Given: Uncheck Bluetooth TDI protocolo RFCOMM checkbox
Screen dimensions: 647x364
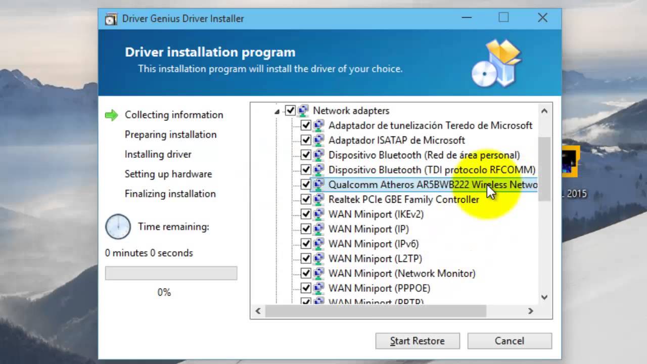Looking at the screenshot, I should pyautogui.click(x=306, y=169).
